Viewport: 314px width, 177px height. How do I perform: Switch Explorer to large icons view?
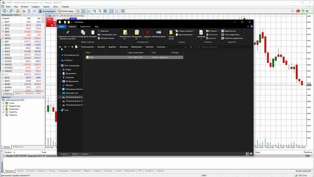coord(251,154)
